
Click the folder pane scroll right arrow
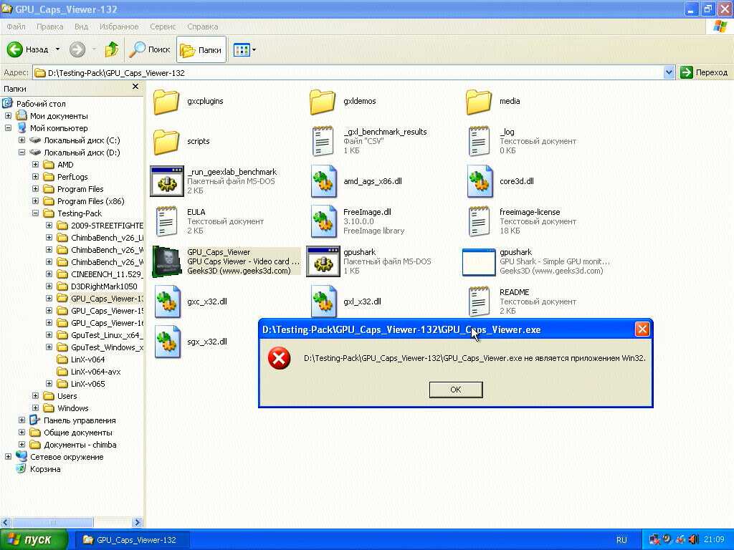pos(137,522)
